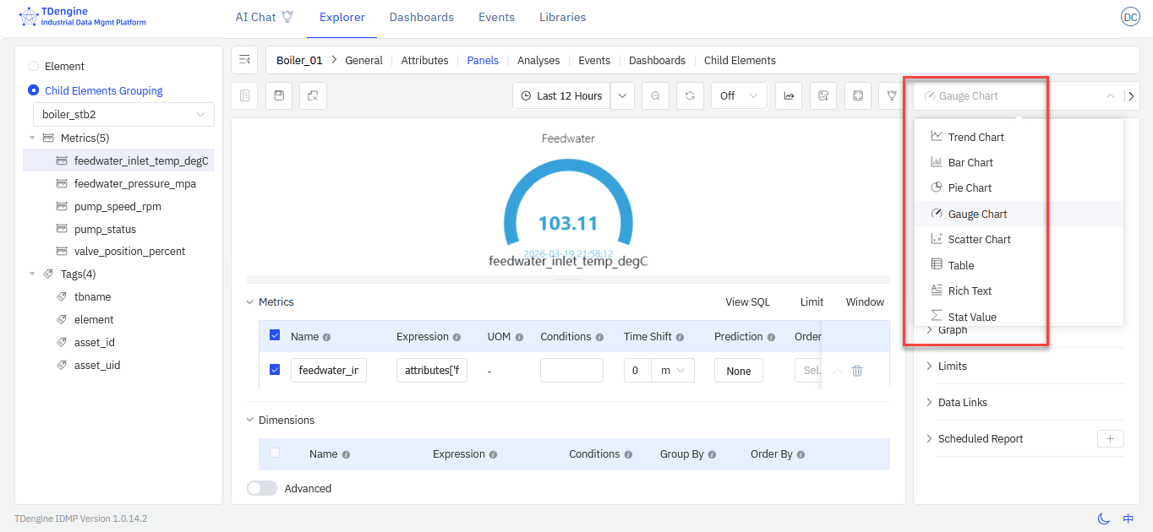The width and height of the screenshot is (1153, 532).
Task: Click the refresh icon in toolbar
Action: click(x=690, y=96)
